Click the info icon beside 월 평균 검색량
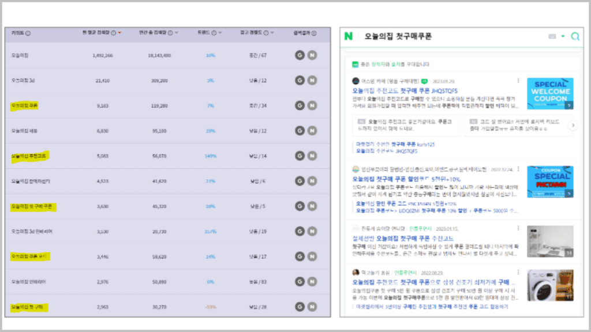 [x=114, y=33]
